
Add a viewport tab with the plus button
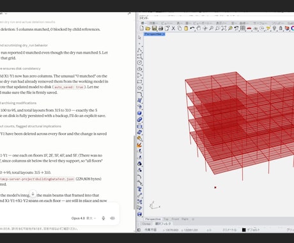(193, 219)
